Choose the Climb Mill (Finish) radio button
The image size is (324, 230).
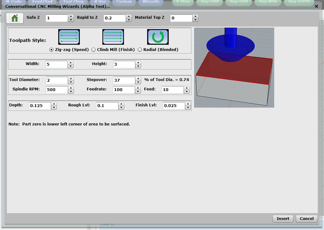pyautogui.click(x=94, y=49)
